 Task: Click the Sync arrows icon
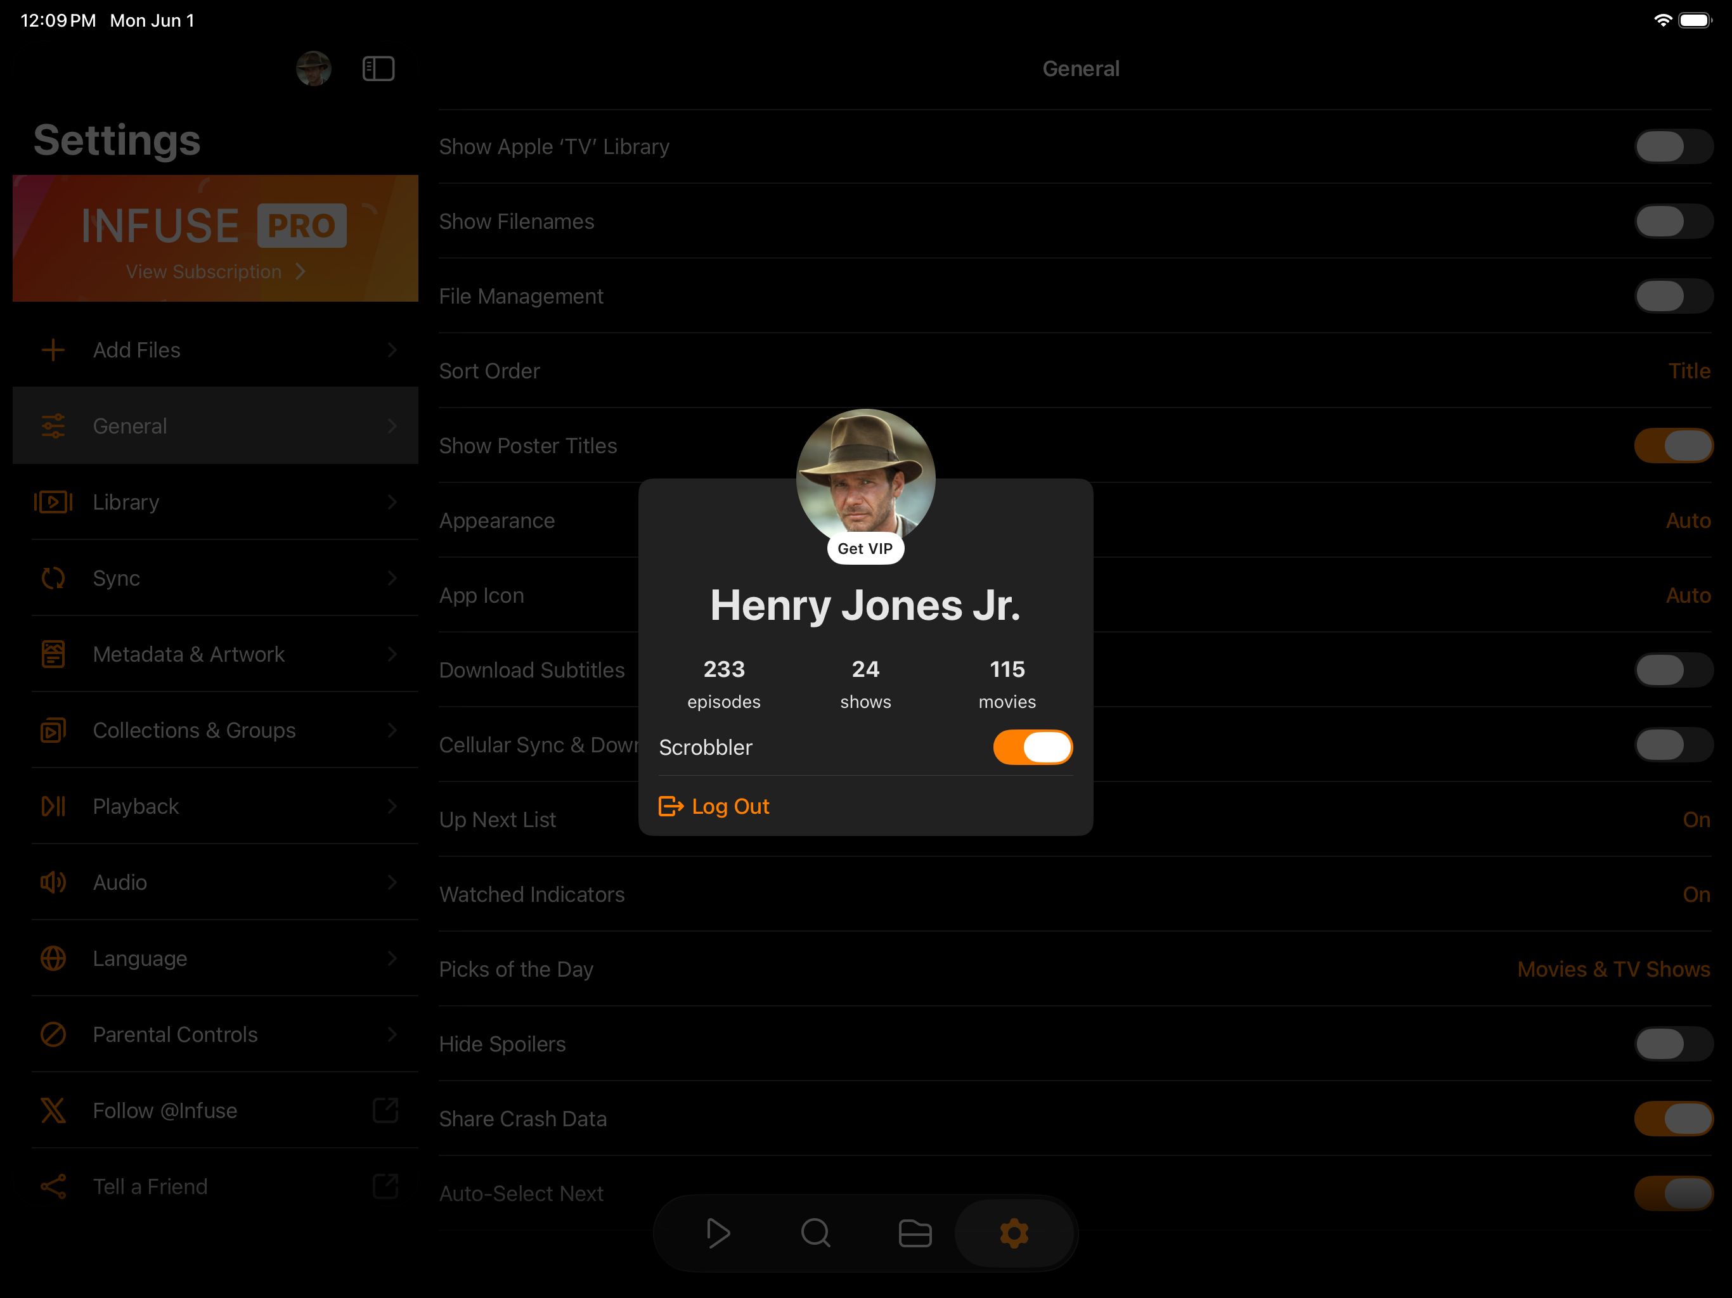tap(53, 578)
